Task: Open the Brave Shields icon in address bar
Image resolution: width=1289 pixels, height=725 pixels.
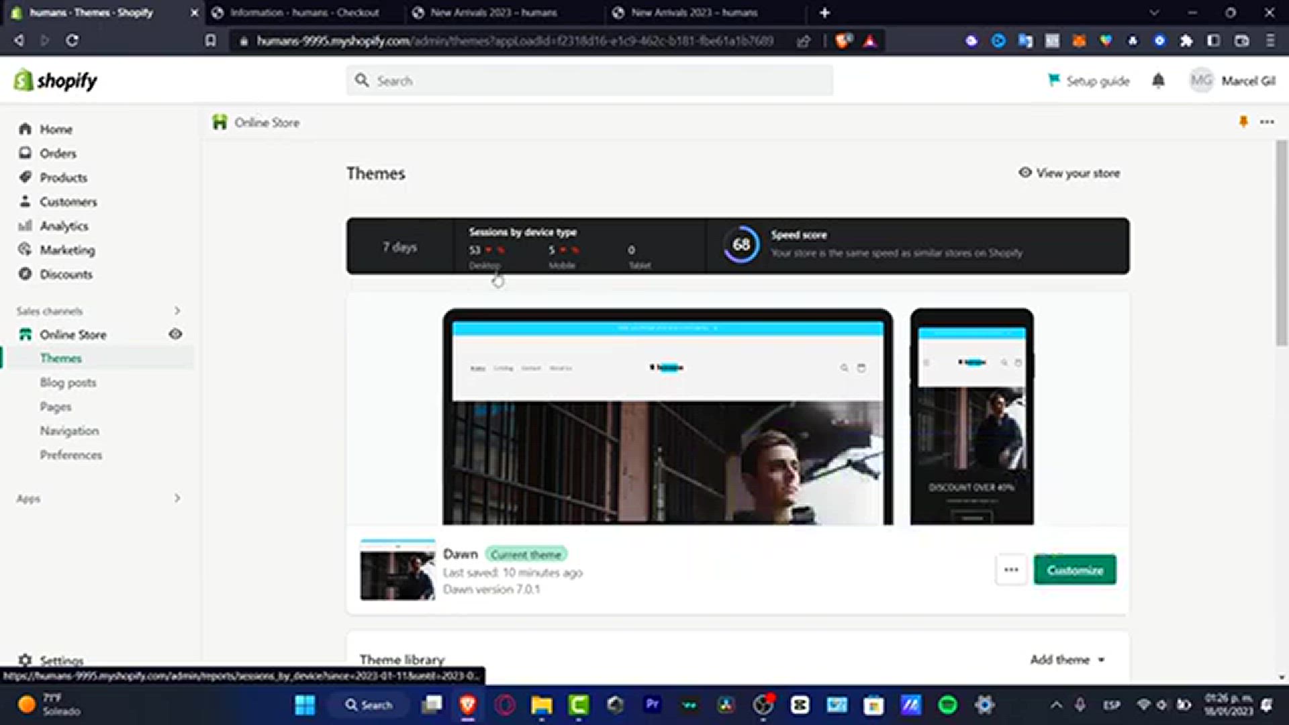Action: coord(843,41)
